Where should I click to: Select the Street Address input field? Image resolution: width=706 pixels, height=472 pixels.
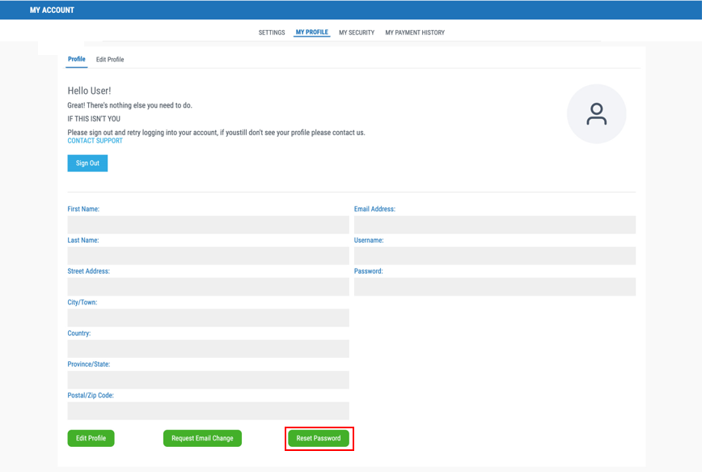208,287
